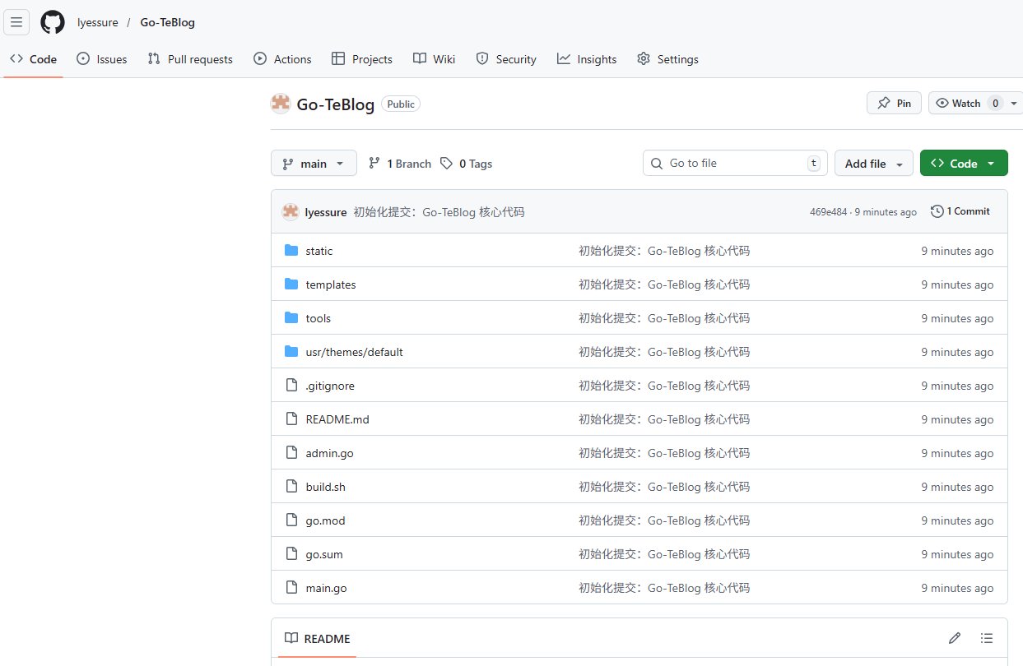
Task: Open the hamburger navigation menu
Action: (x=16, y=22)
